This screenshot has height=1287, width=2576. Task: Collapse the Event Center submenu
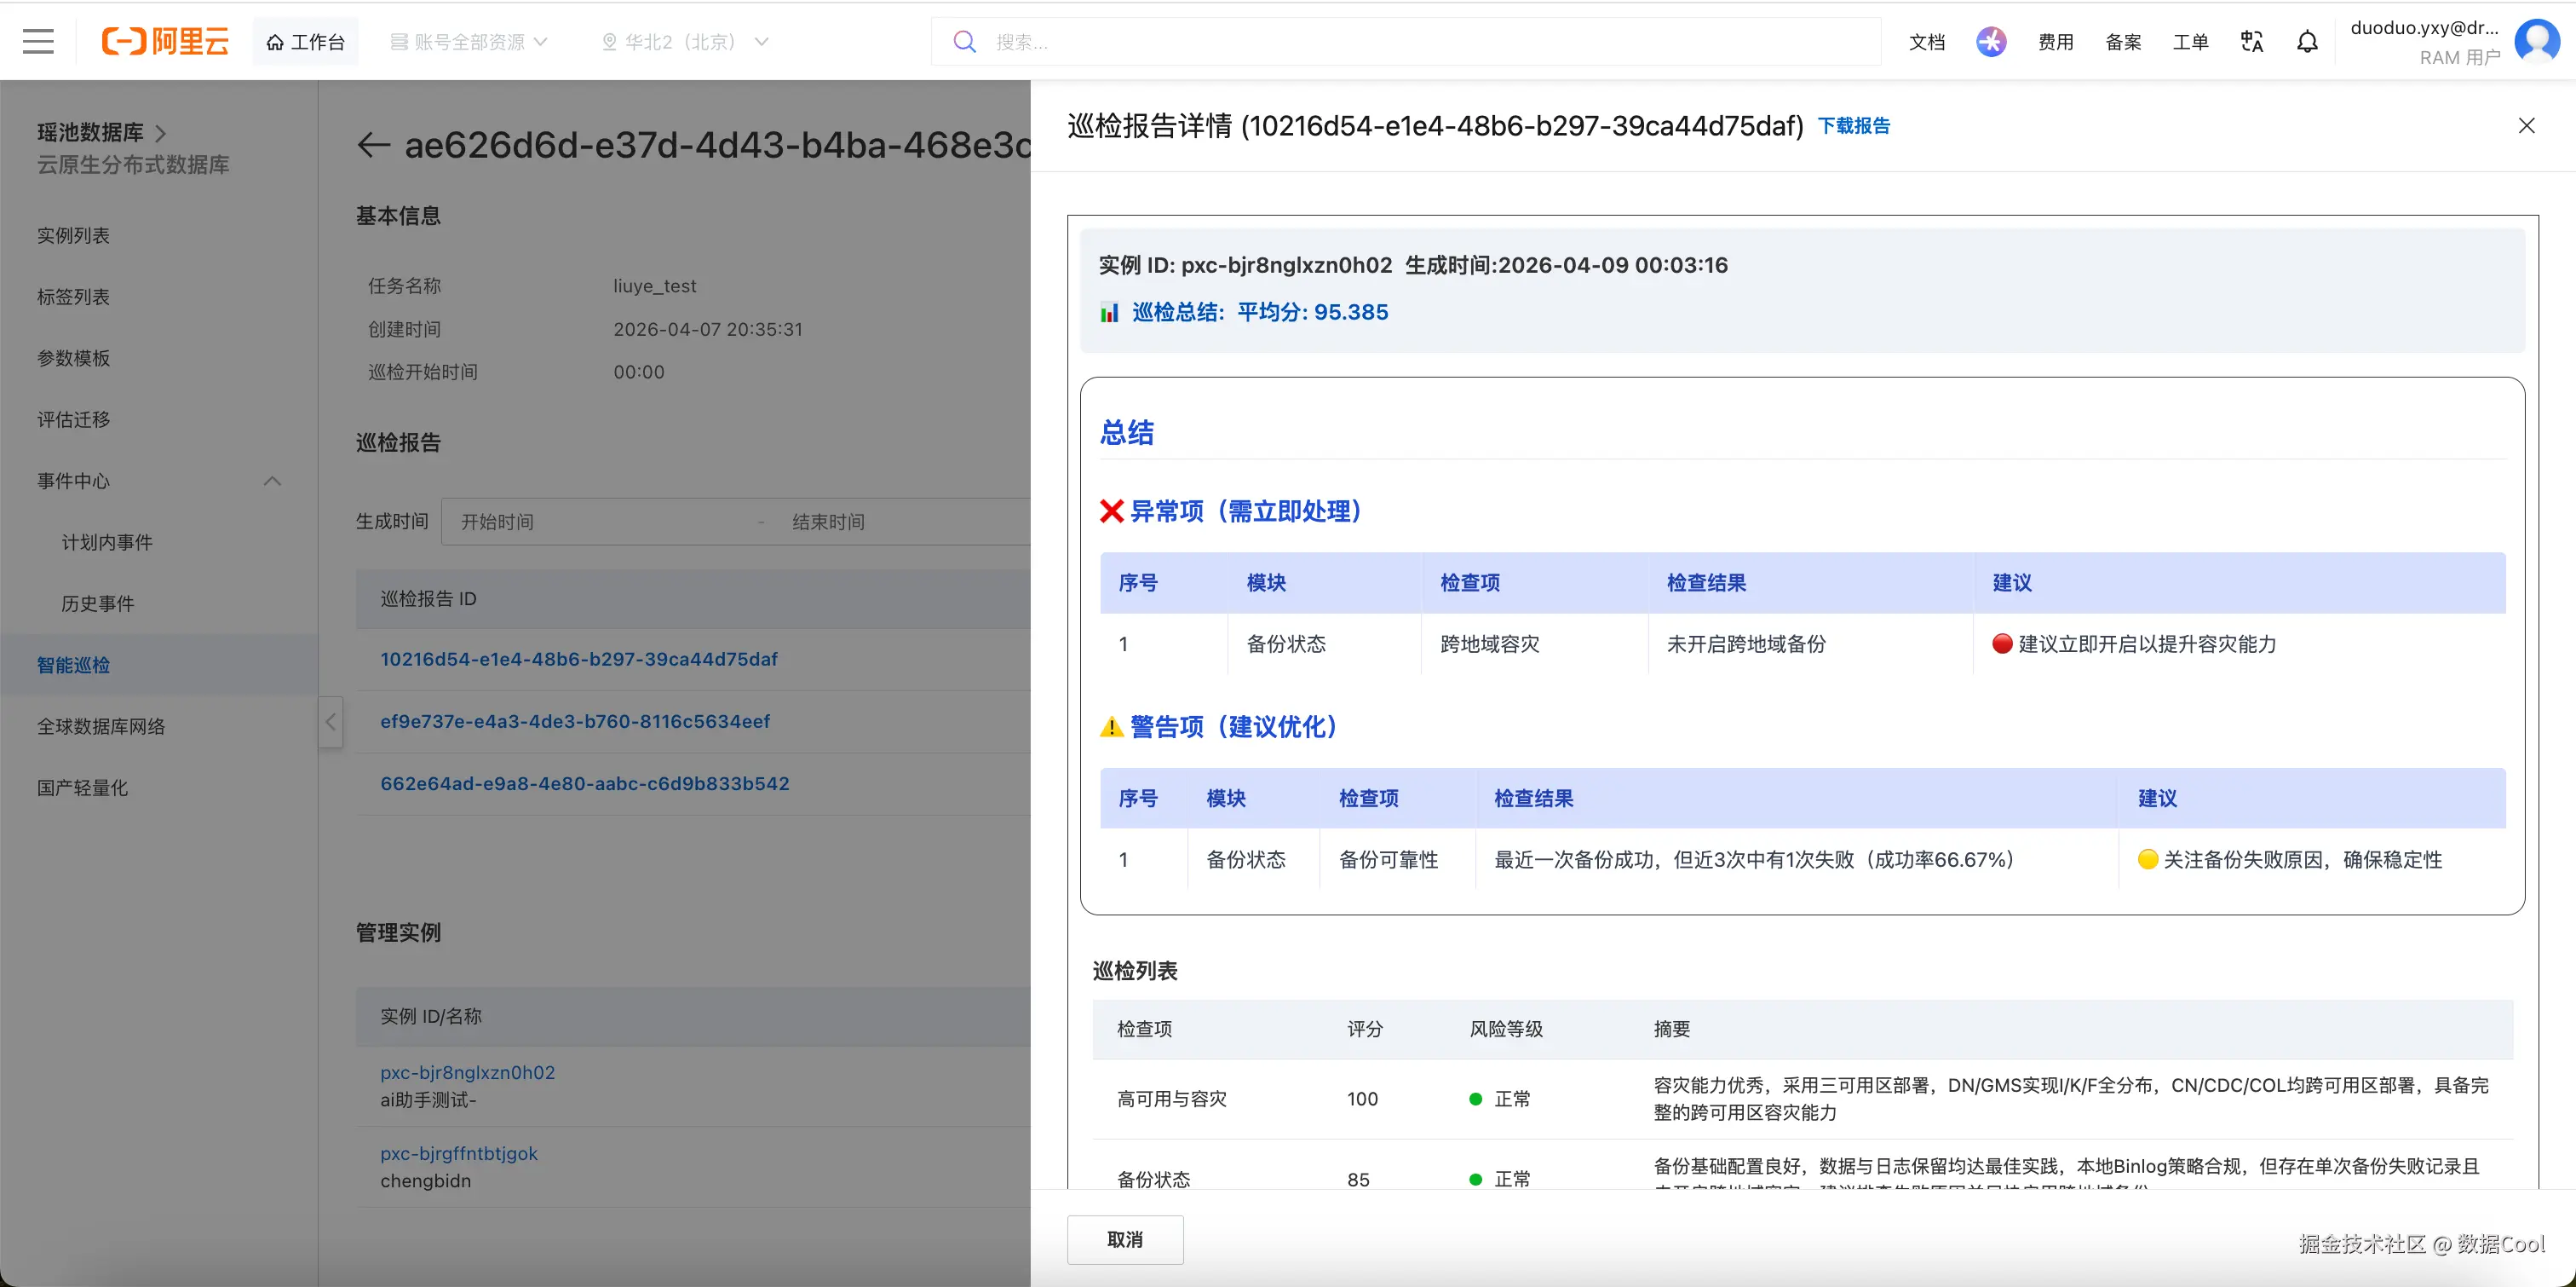click(x=272, y=482)
